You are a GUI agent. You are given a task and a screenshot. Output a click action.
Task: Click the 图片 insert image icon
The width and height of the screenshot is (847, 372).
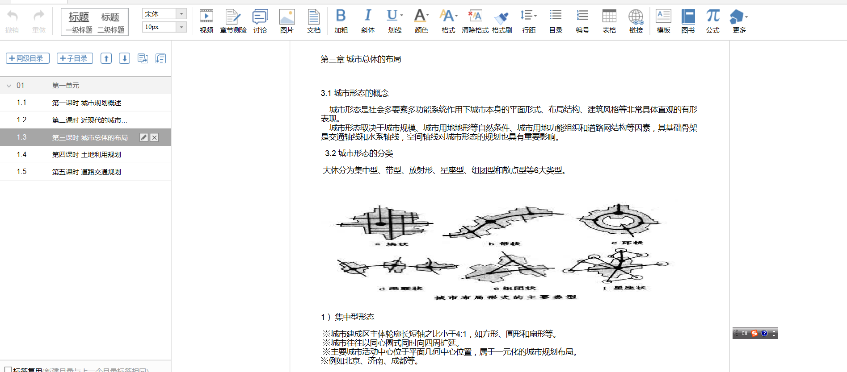pyautogui.click(x=287, y=21)
